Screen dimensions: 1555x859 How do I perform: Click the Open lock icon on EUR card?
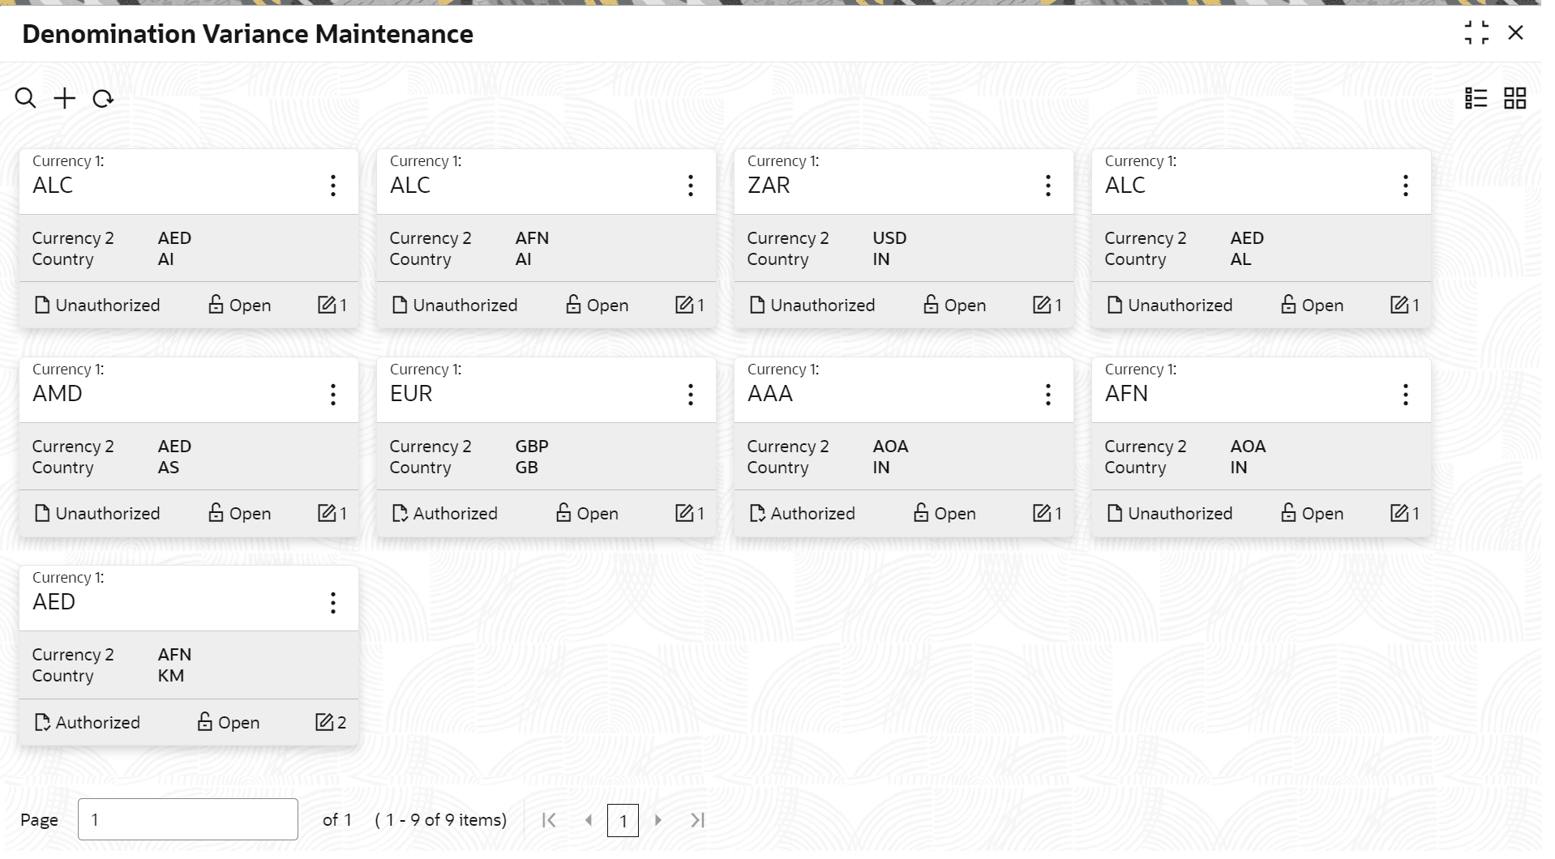(x=563, y=513)
